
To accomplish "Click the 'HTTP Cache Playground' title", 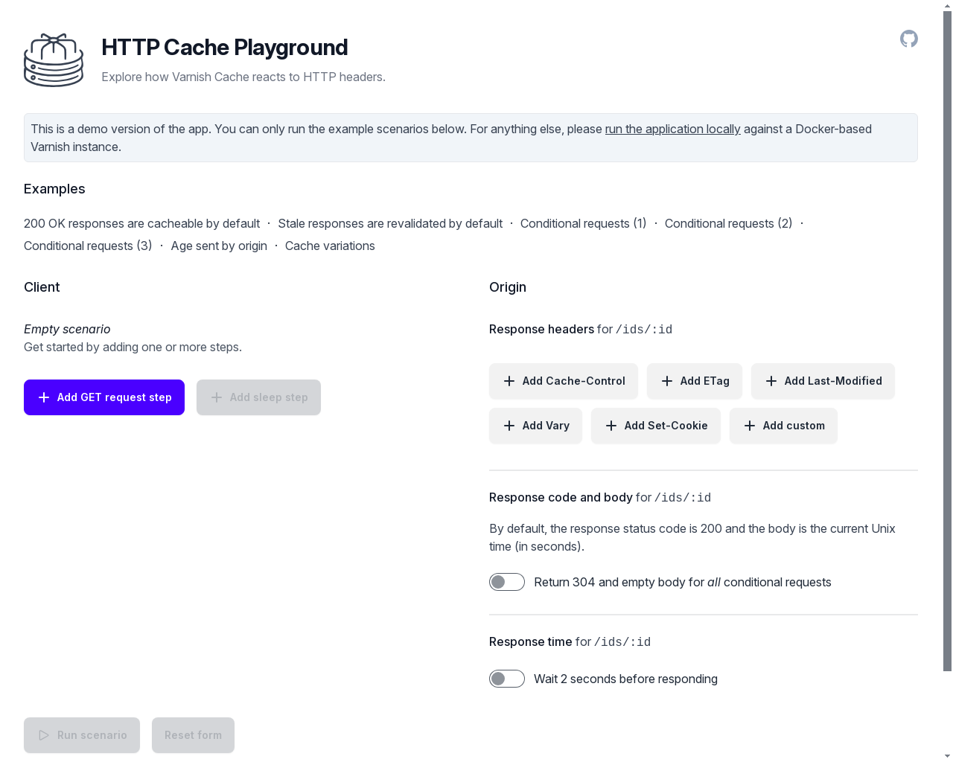I will (225, 47).
